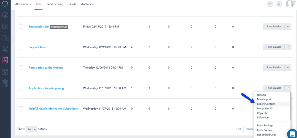The width and height of the screenshot is (297, 138).
Task: Select the highlighted contacts icon in sidebar
Action: point(5,60)
